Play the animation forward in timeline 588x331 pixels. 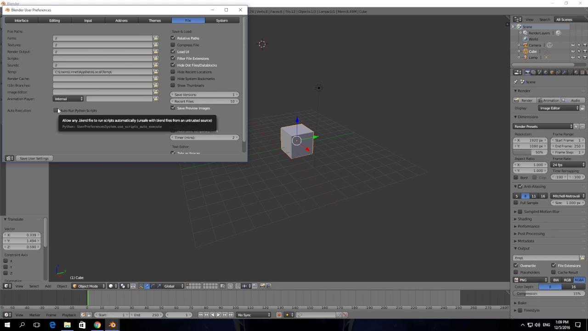point(218,315)
